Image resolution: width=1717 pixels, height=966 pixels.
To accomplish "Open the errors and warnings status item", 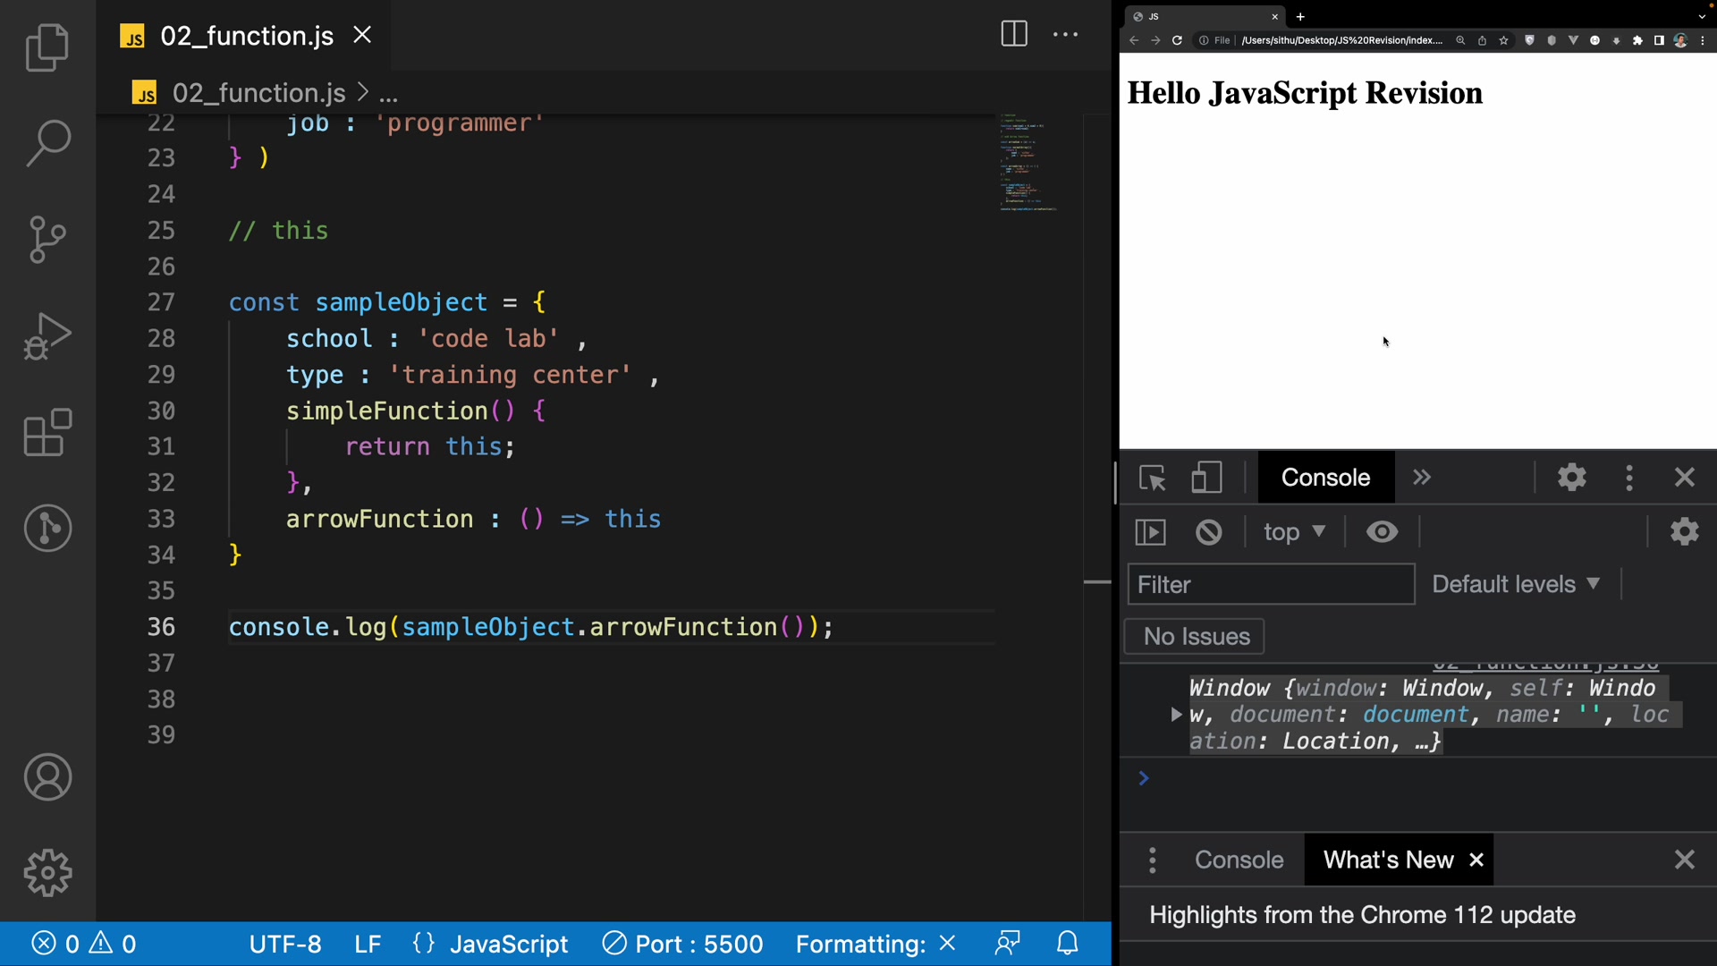I will [x=85, y=944].
